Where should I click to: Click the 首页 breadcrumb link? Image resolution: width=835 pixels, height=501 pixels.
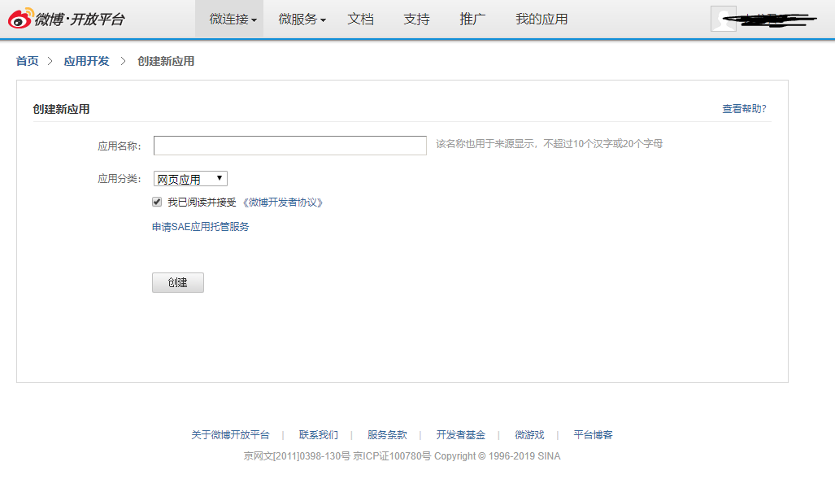point(27,61)
